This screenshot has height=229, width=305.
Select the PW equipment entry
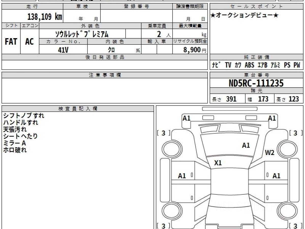297,65
